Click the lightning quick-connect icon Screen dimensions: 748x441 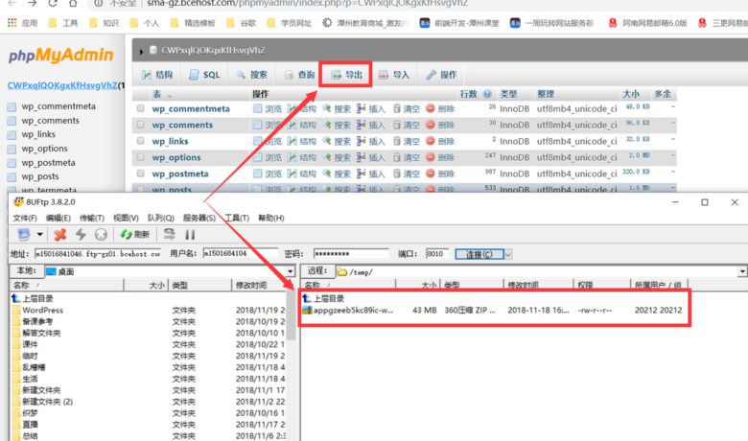[x=81, y=234]
